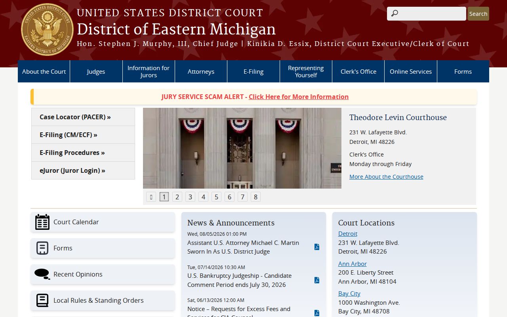Click Local Rules & Standing Orders book icon
The image size is (507, 317).
42,300
